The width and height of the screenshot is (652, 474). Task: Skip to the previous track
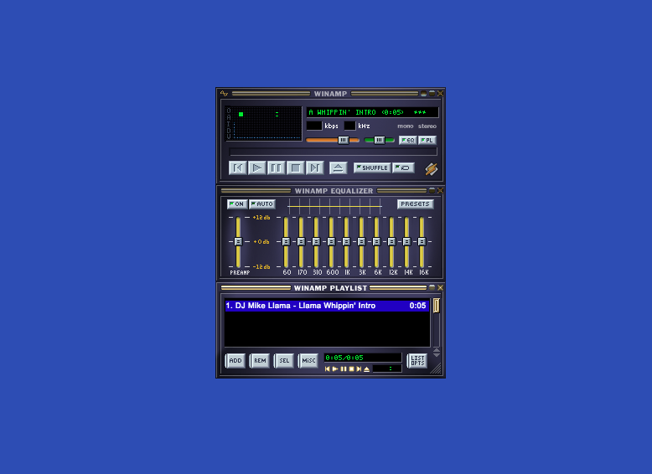coord(238,168)
